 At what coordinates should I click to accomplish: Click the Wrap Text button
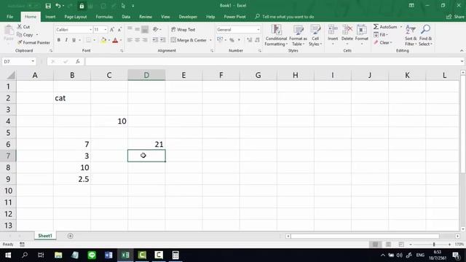pyautogui.click(x=183, y=30)
